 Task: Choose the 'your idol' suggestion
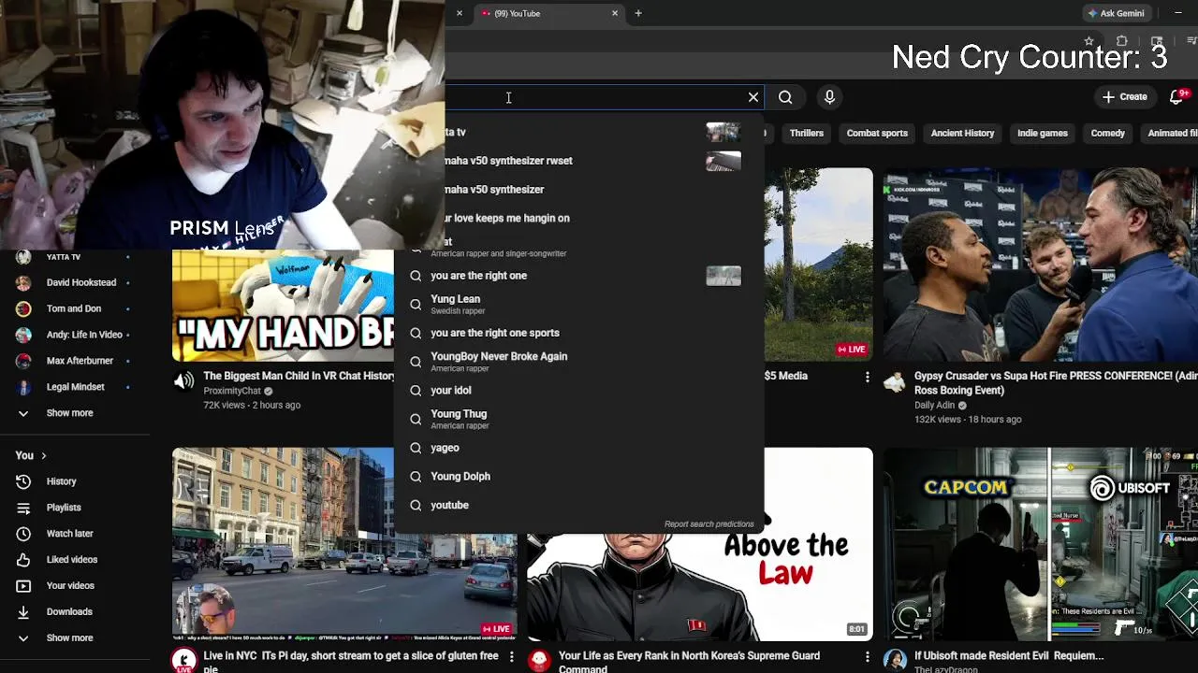coord(577,390)
